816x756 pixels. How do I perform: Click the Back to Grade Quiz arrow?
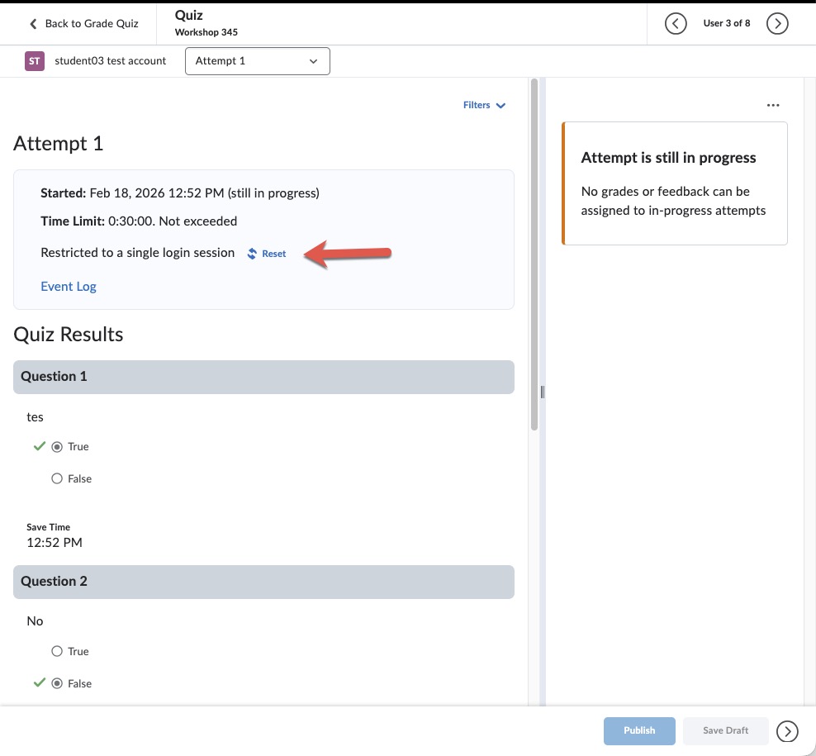click(x=34, y=24)
